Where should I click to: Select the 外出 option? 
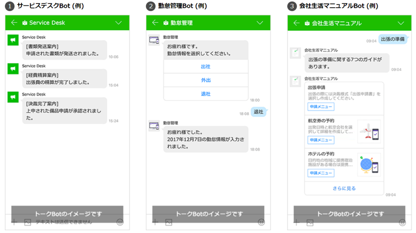coord(206,80)
